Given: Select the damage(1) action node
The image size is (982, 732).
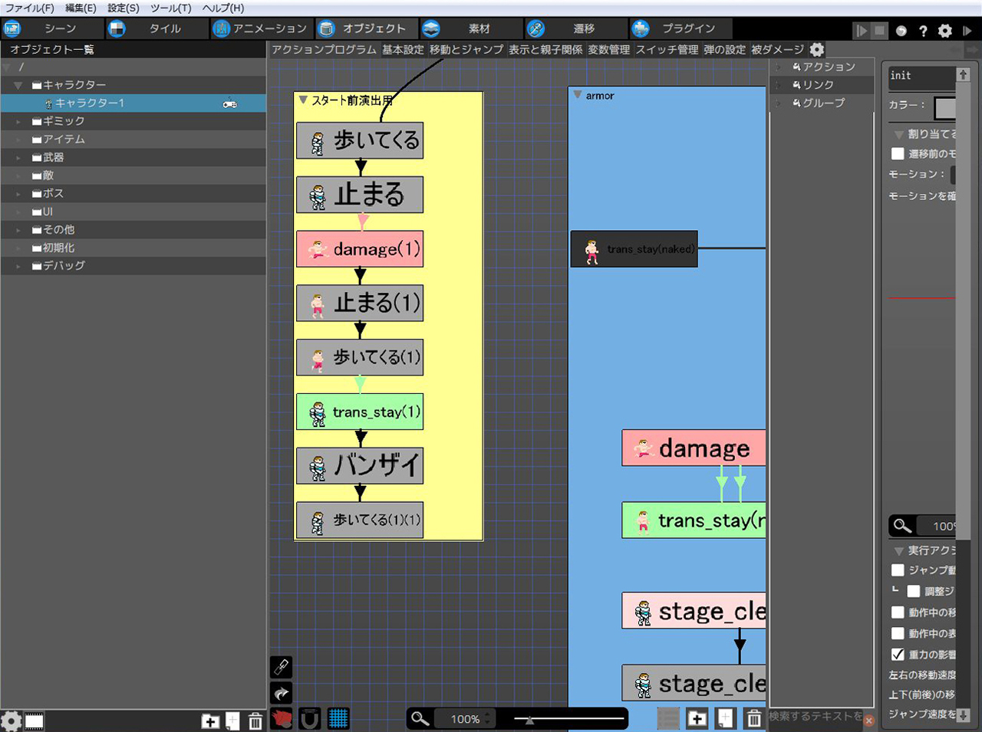Looking at the screenshot, I should tap(360, 249).
